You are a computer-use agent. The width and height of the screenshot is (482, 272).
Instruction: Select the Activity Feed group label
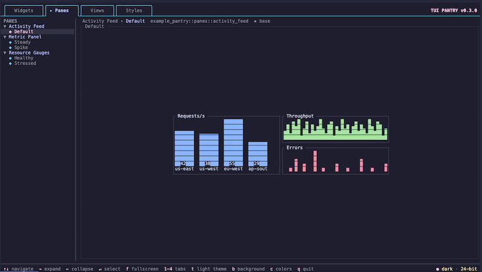pyautogui.click(x=27, y=27)
